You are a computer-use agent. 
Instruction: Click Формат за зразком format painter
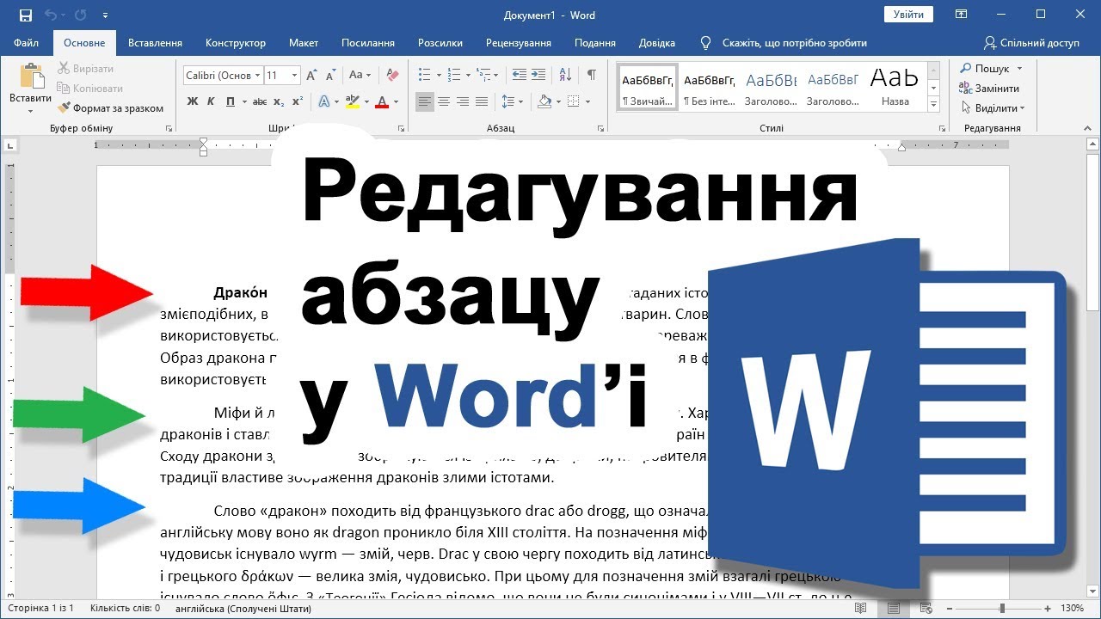[x=110, y=108]
